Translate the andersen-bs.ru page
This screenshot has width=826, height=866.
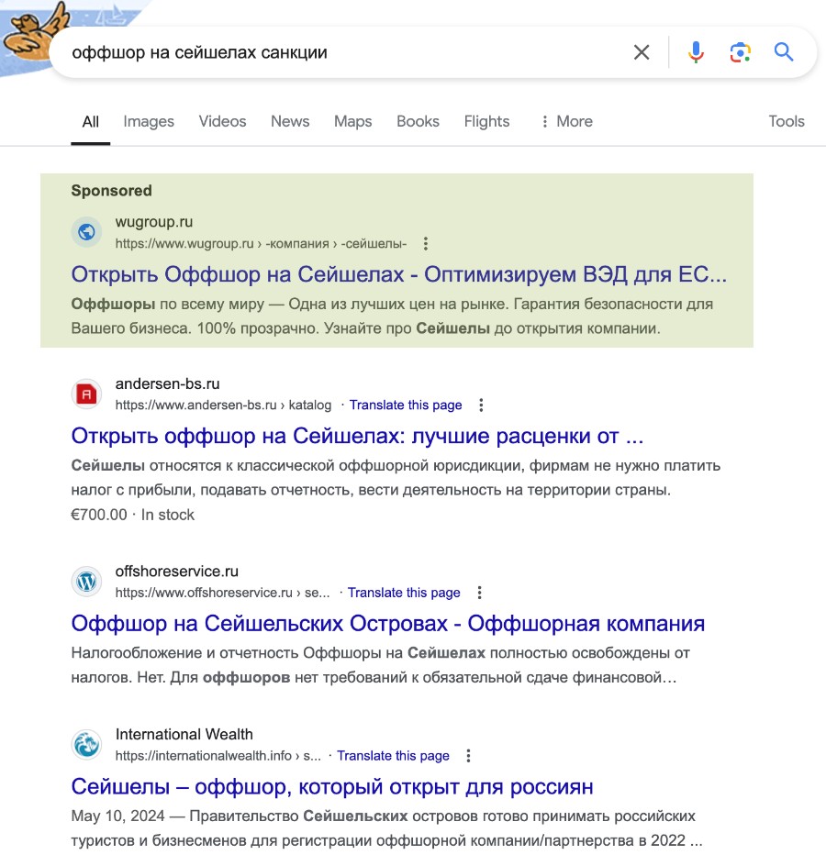point(406,405)
